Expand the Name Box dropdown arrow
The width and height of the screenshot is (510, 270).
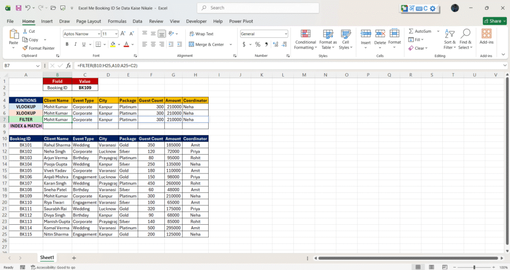coord(38,66)
